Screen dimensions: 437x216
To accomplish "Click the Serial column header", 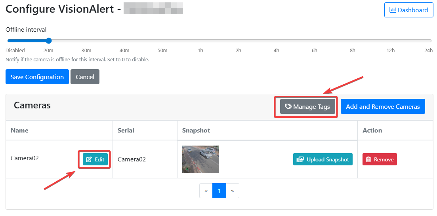I will 126,130.
